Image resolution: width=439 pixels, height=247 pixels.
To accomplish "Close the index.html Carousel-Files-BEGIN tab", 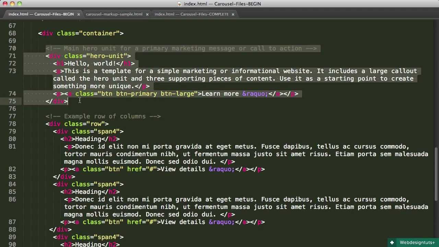I will 79,14.
